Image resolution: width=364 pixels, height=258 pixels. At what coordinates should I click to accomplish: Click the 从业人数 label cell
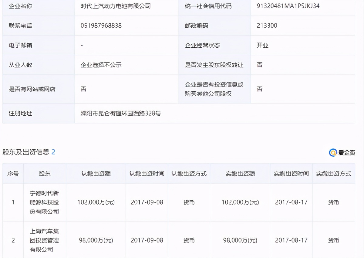(x=39, y=65)
